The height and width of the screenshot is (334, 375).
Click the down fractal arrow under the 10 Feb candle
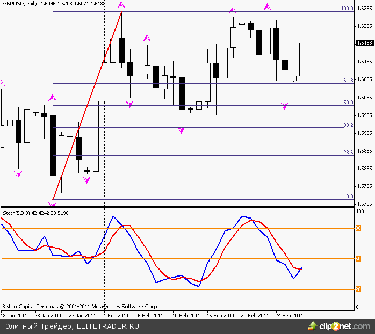182,130
